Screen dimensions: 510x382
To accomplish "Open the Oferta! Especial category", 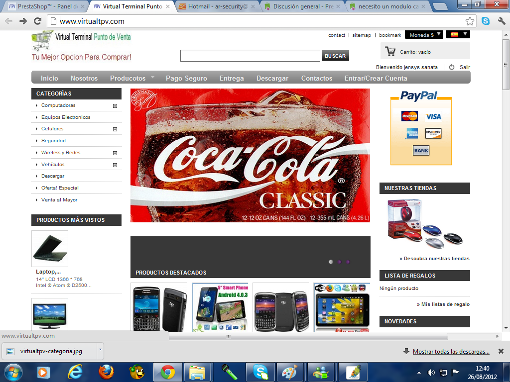I will pyautogui.click(x=60, y=188).
